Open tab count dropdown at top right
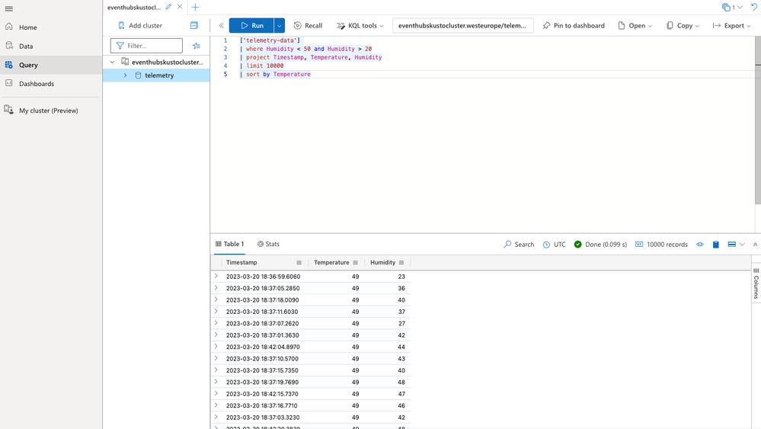The image size is (761, 429). point(732,8)
